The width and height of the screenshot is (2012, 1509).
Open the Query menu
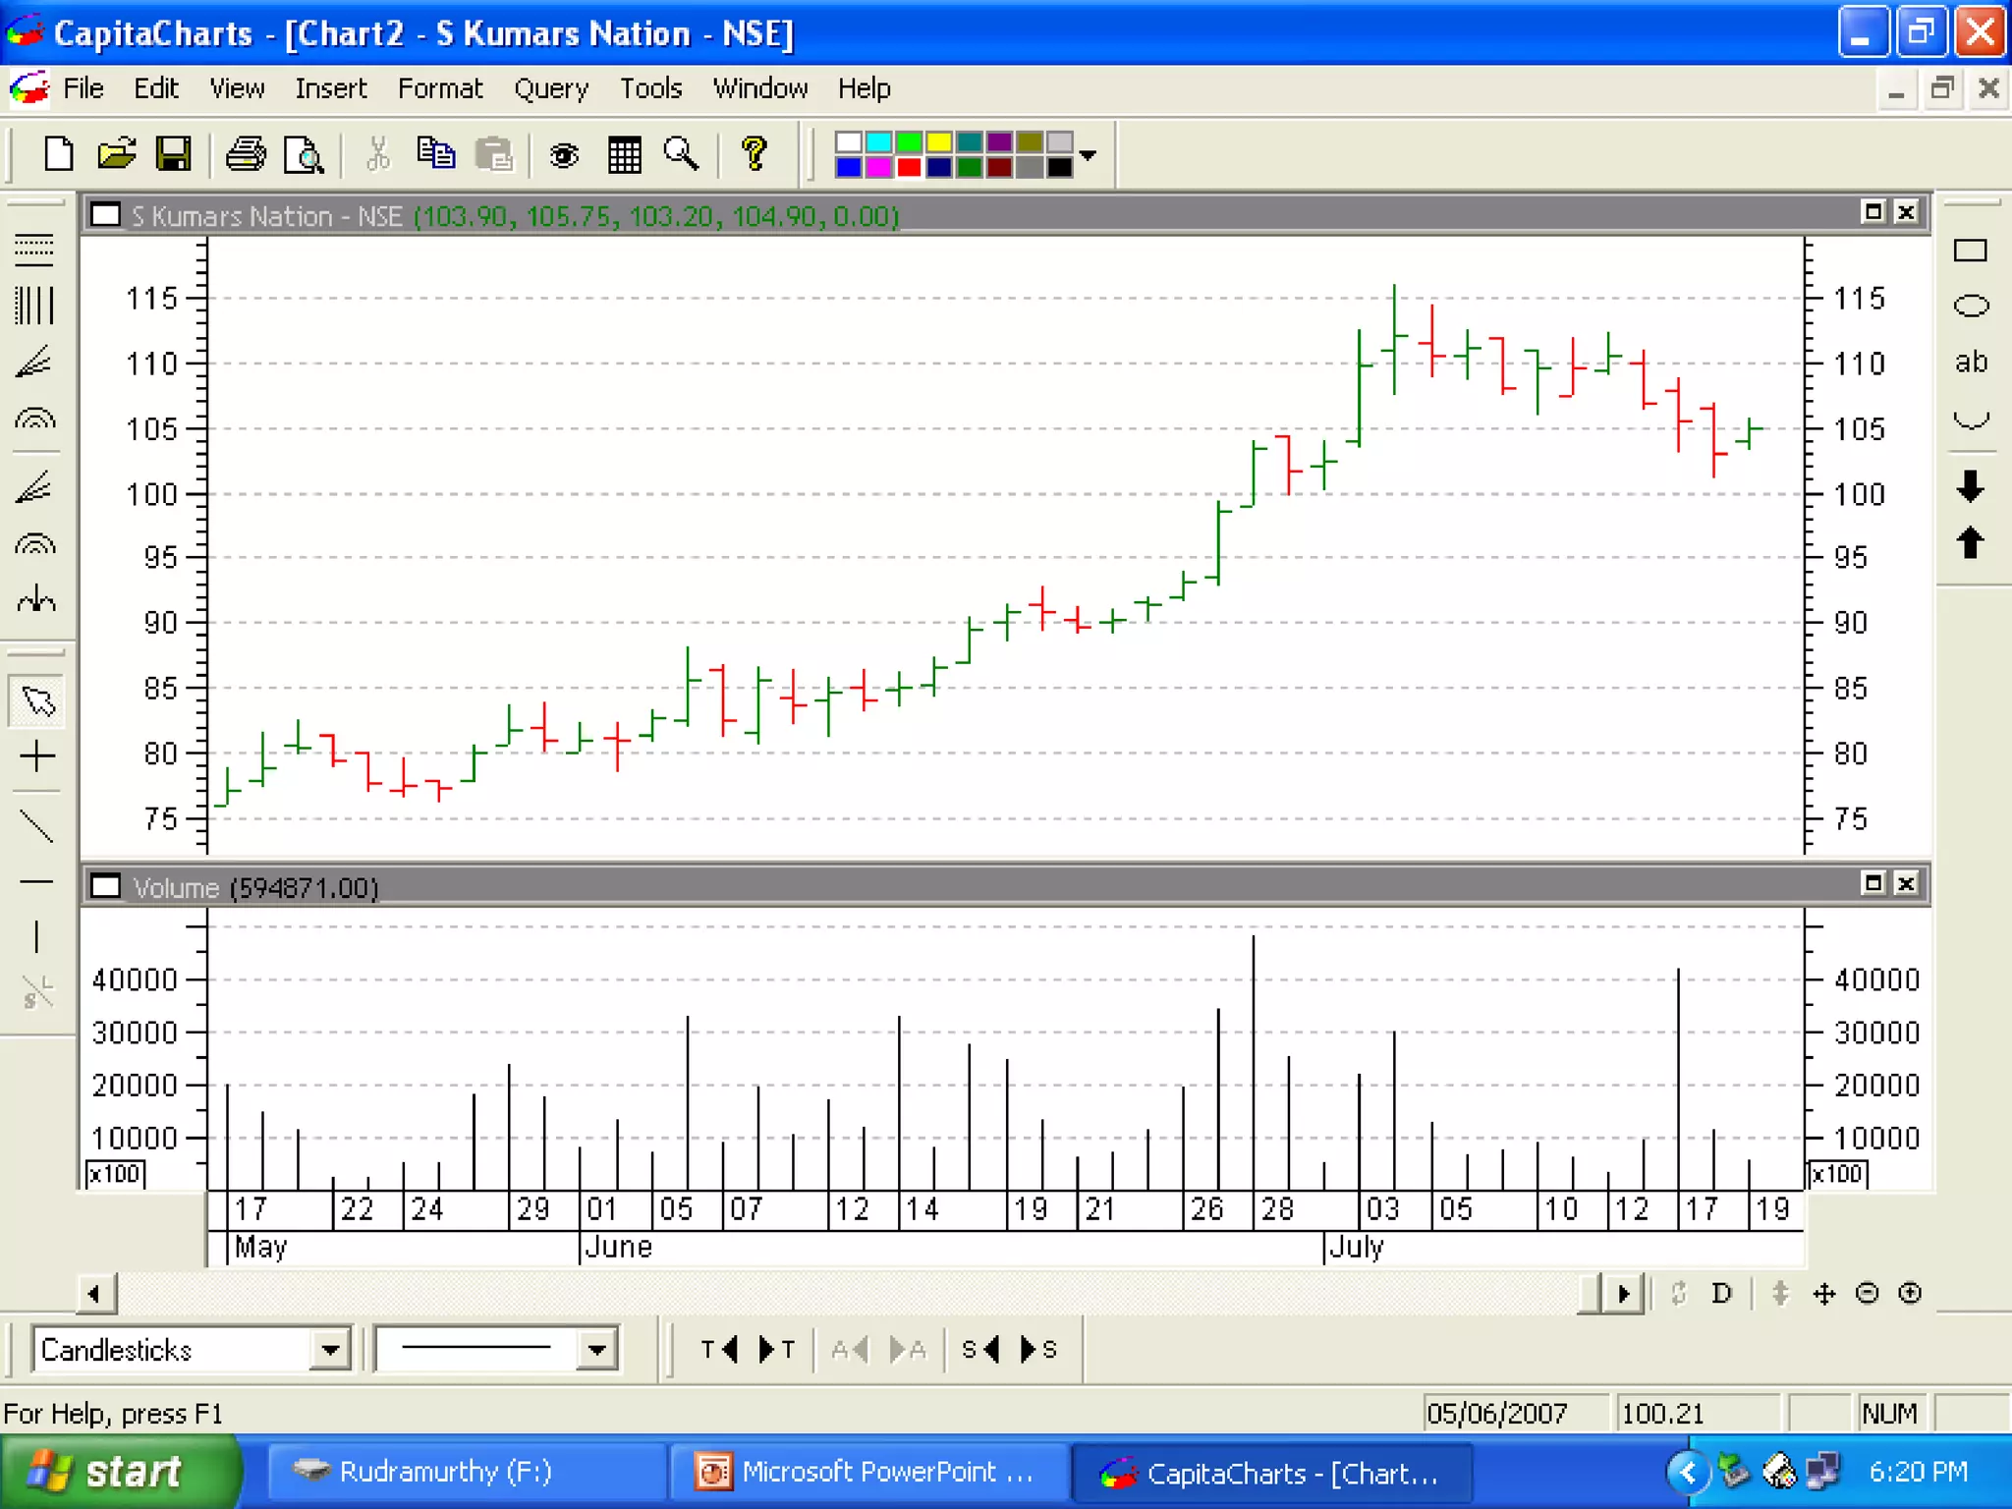551,88
